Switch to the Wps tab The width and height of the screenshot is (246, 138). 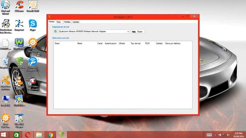[59, 22]
